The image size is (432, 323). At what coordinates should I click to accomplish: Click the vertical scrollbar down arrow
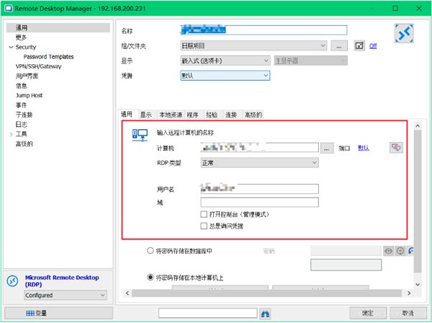(x=418, y=284)
